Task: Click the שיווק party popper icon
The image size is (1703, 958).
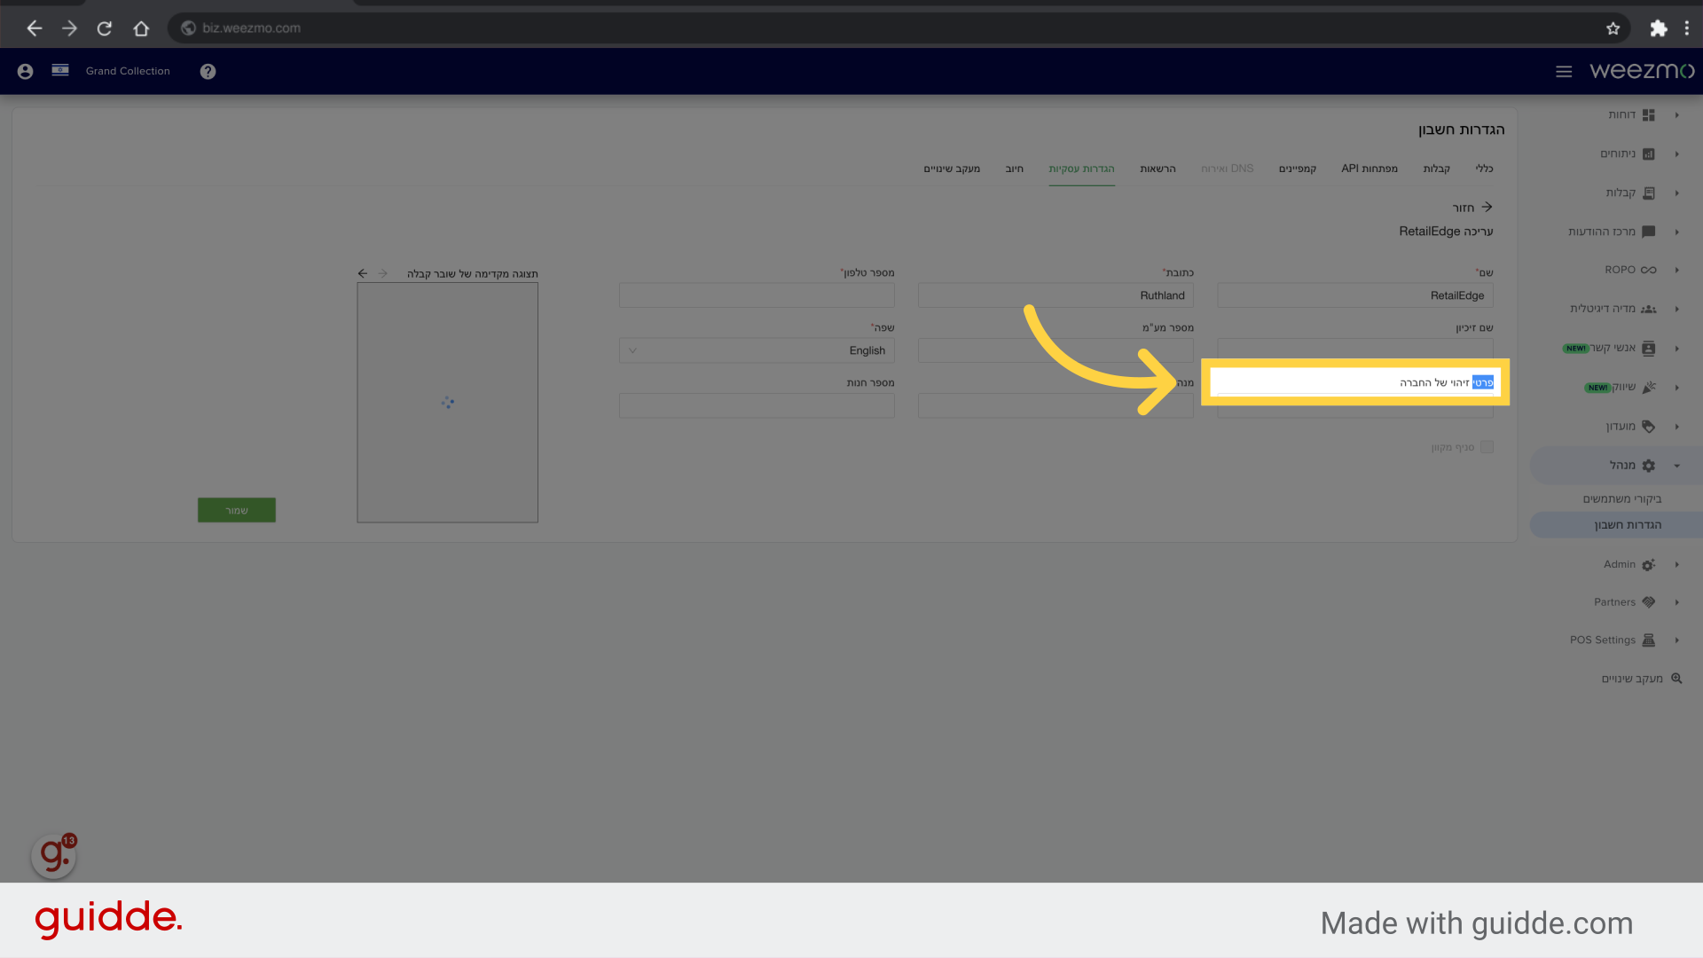Action: coord(1649,388)
